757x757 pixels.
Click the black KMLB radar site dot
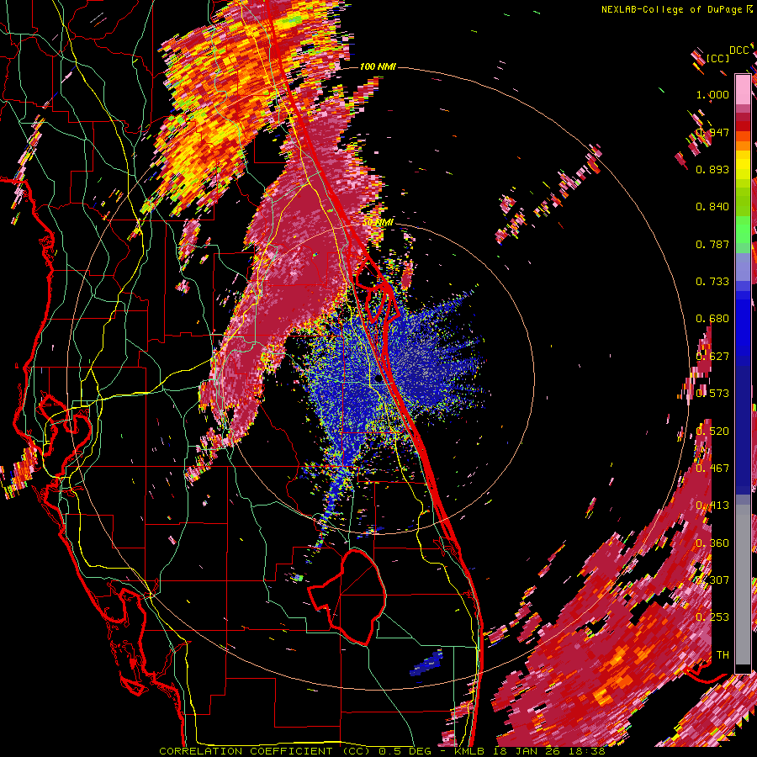[378, 379]
